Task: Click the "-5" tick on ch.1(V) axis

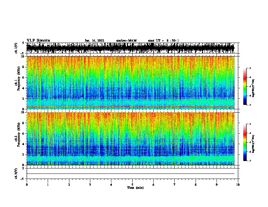Action: click(22, 53)
